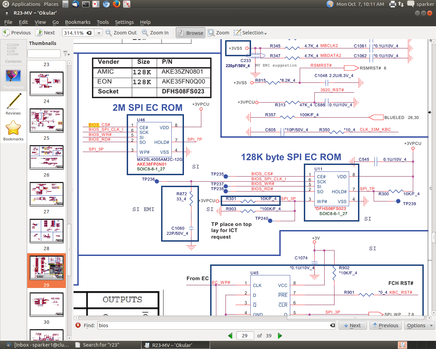Toggle the Browse tool mode
This screenshot has width=436, height=349.
(x=190, y=33)
